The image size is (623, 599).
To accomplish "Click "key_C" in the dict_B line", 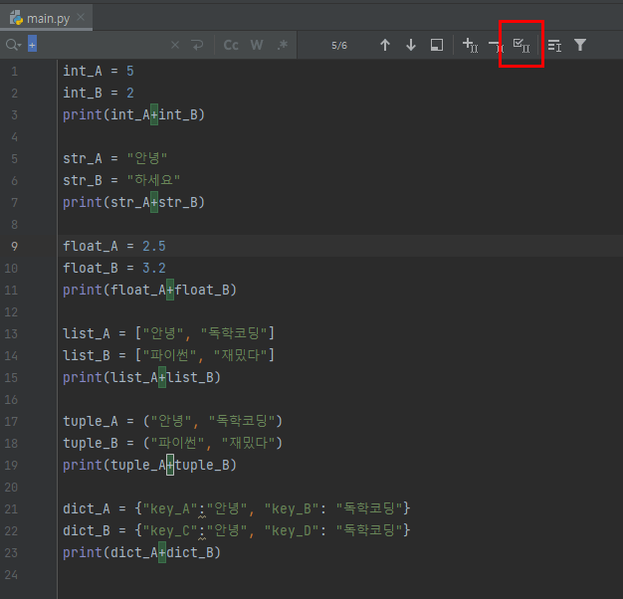I will [x=170, y=530].
